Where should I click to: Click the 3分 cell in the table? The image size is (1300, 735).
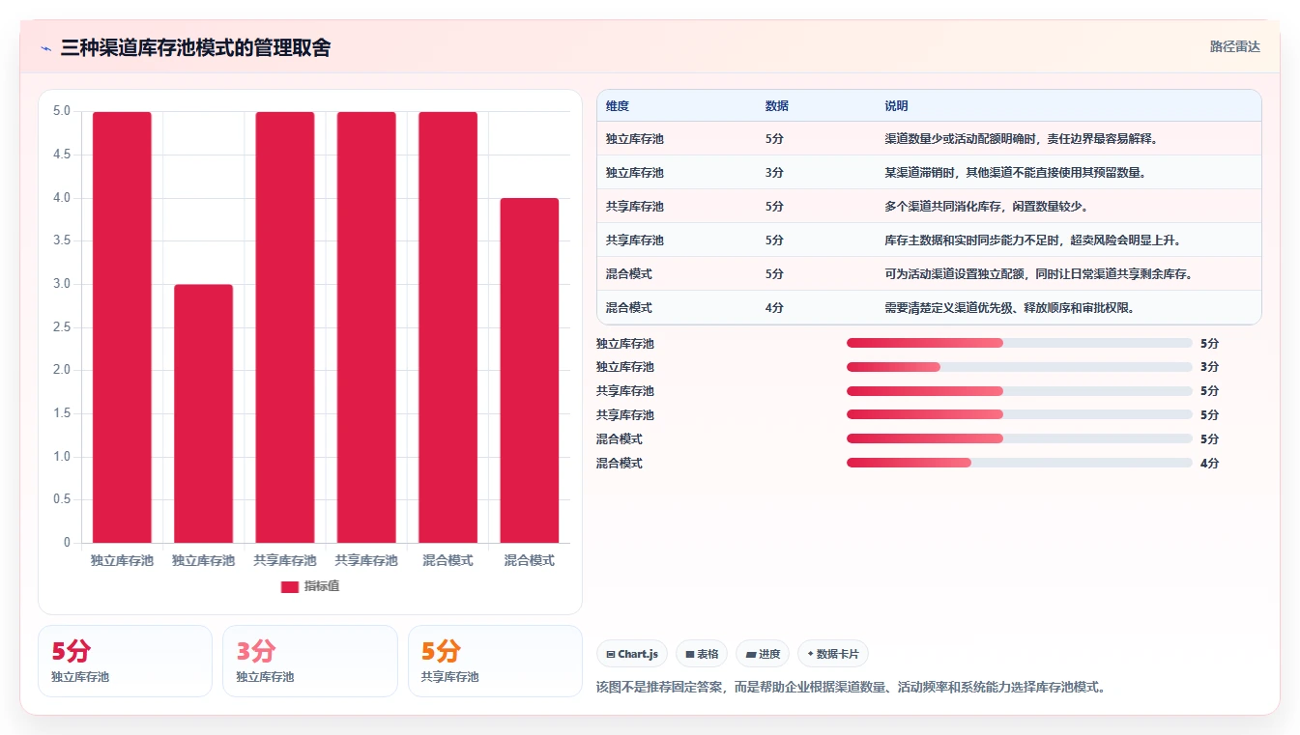[774, 173]
